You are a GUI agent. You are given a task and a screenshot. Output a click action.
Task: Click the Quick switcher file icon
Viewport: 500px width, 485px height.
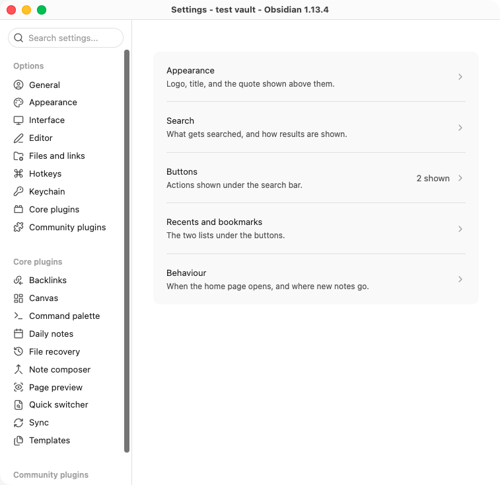[x=18, y=405]
